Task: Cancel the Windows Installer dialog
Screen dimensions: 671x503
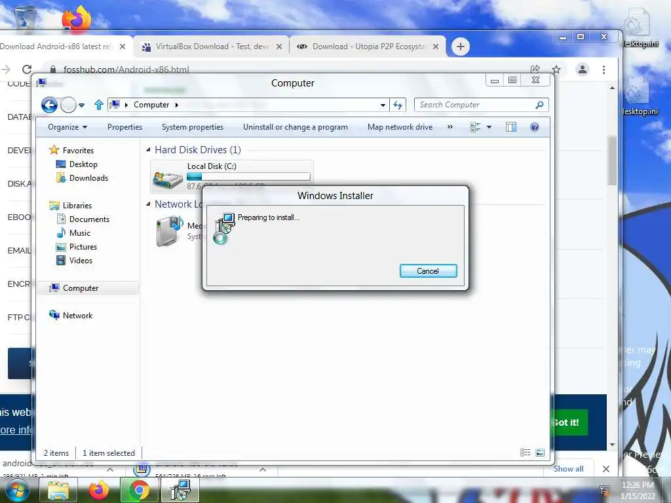Action: click(428, 270)
